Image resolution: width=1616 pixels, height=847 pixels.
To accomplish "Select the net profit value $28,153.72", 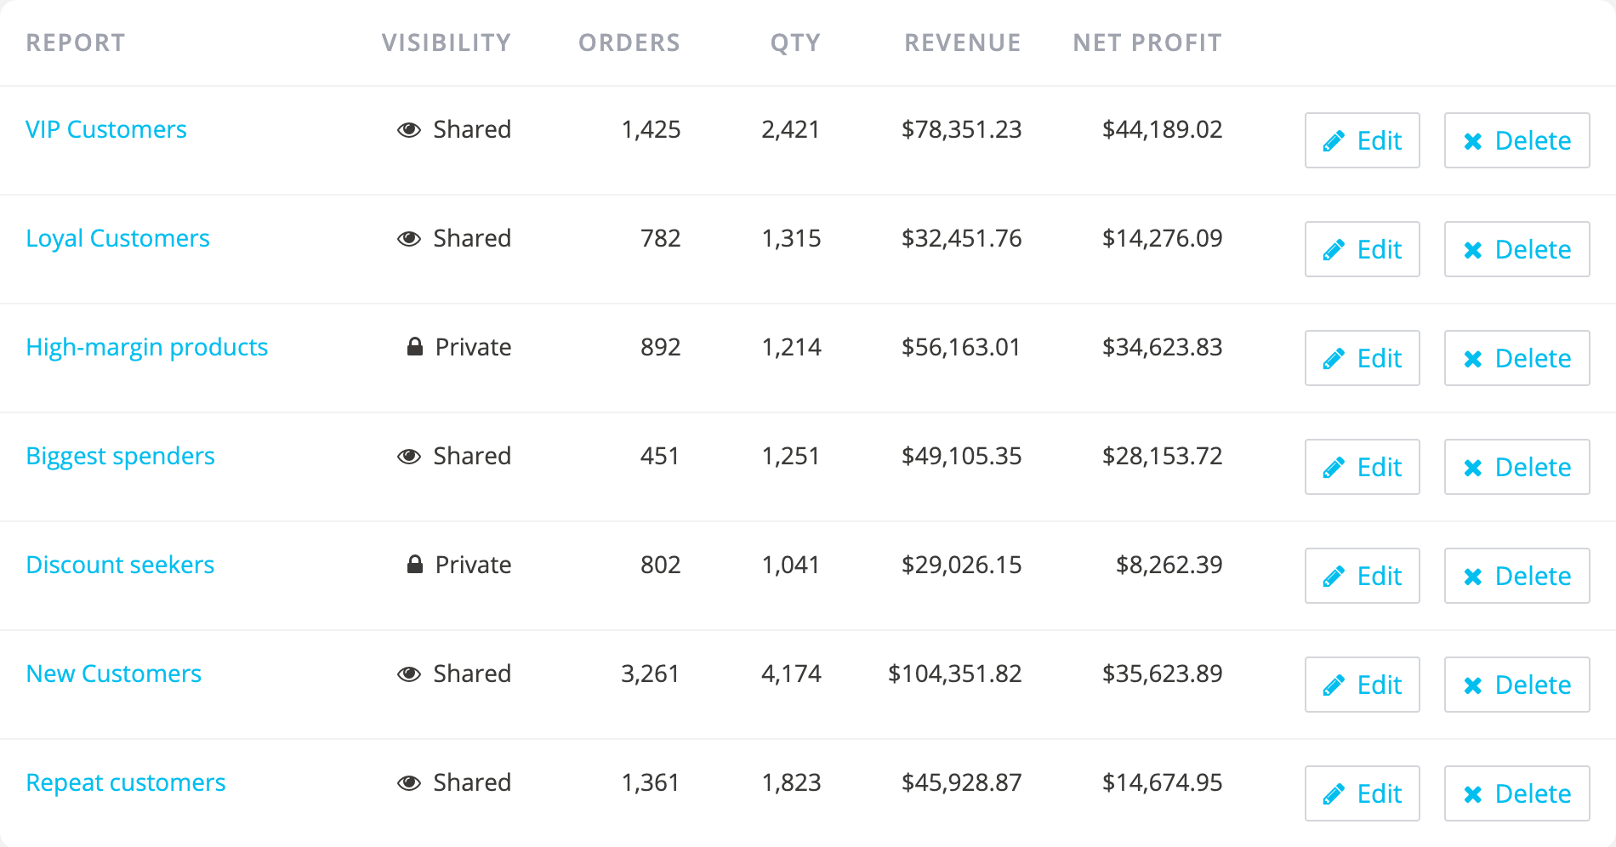I will 1163,456.
